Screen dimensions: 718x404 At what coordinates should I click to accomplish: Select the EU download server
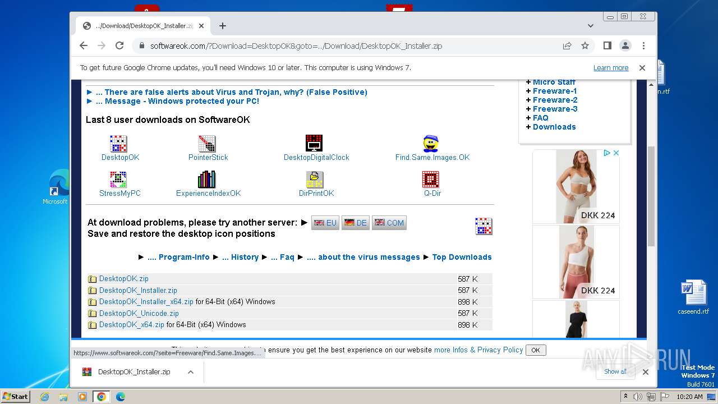coord(325,223)
